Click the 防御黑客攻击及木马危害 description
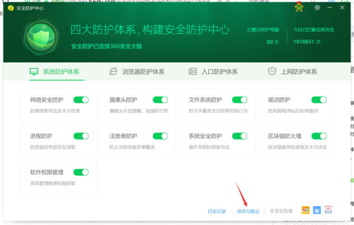This screenshot has width=354, height=225. pyautogui.click(x=55, y=111)
